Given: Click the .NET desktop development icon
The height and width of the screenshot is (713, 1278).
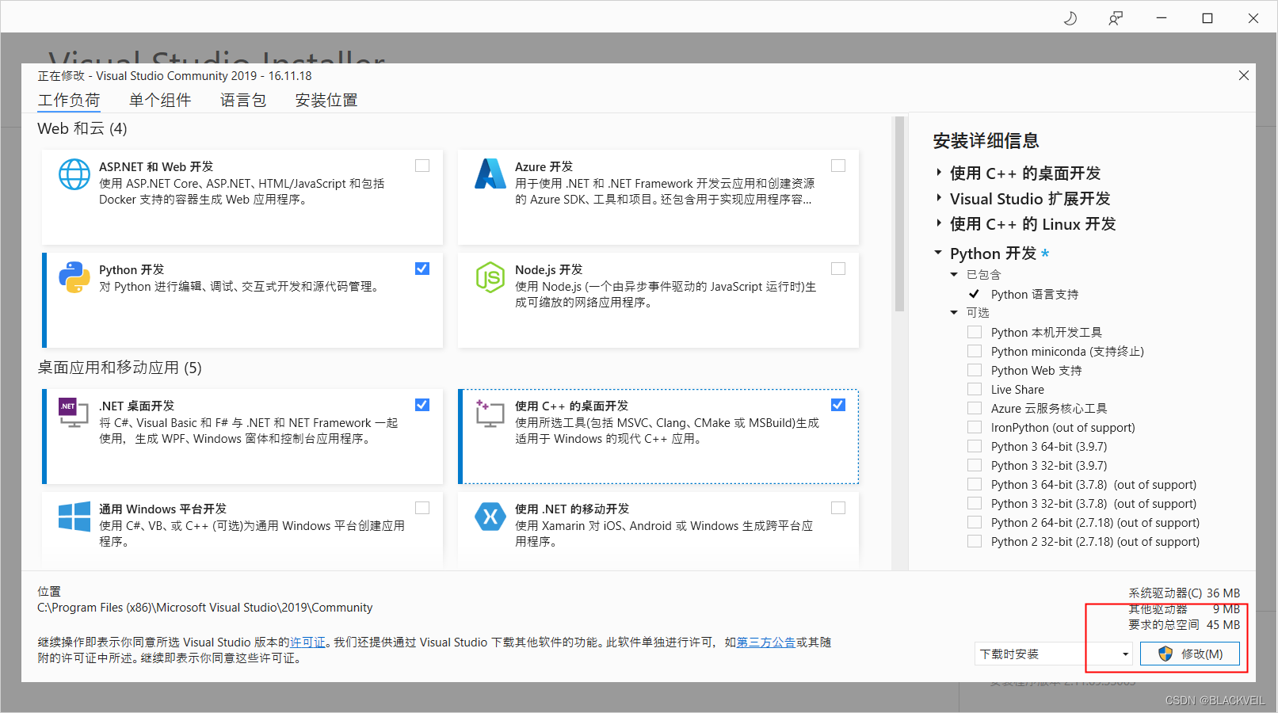Looking at the screenshot, I should (x=74, y=413).
